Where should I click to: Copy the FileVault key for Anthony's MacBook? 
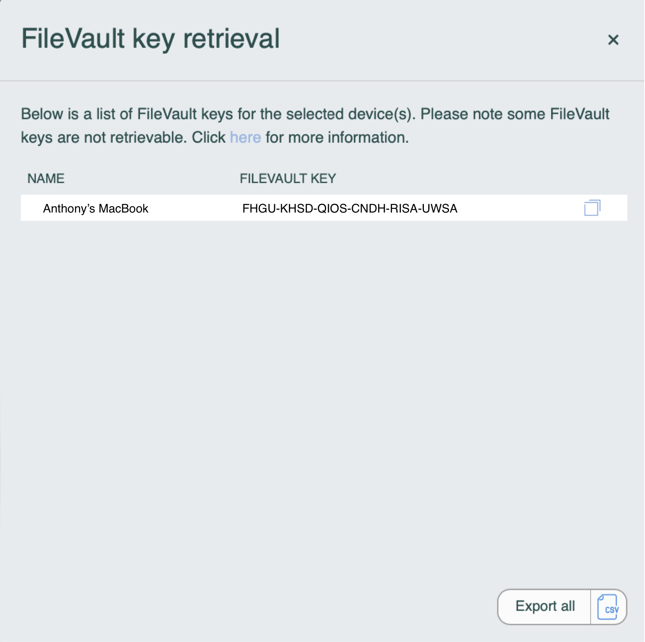tap(592, 208)
